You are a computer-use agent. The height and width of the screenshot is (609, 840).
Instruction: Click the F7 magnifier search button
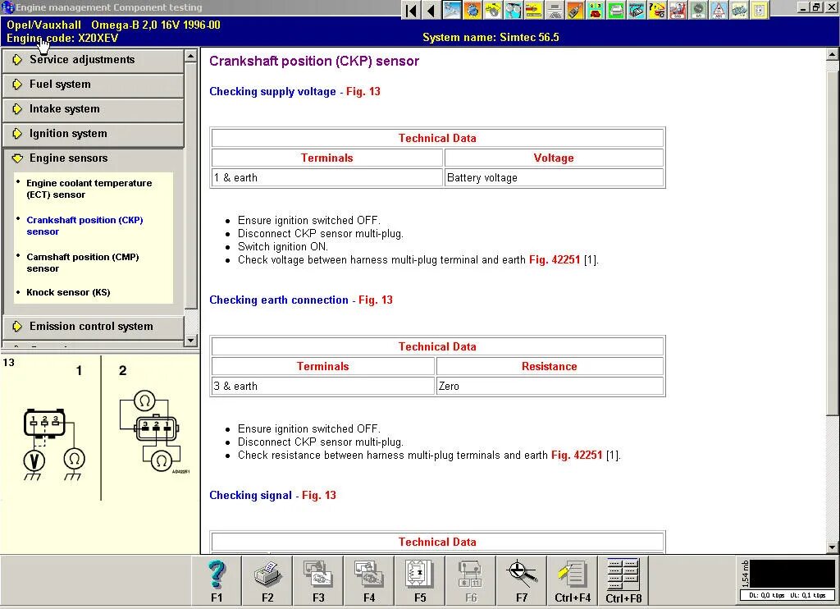(522, 581)
